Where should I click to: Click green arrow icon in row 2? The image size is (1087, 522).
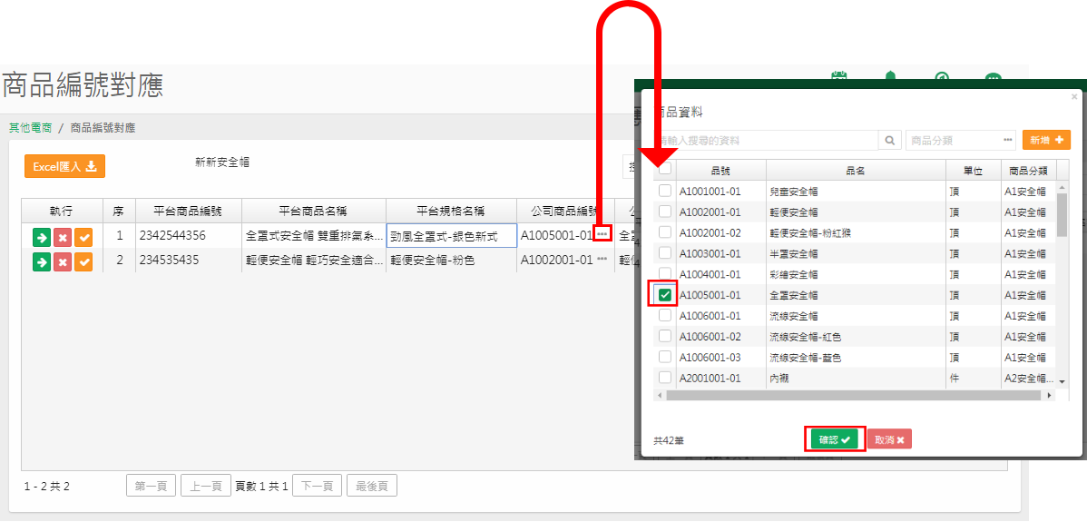coord(42,262)
